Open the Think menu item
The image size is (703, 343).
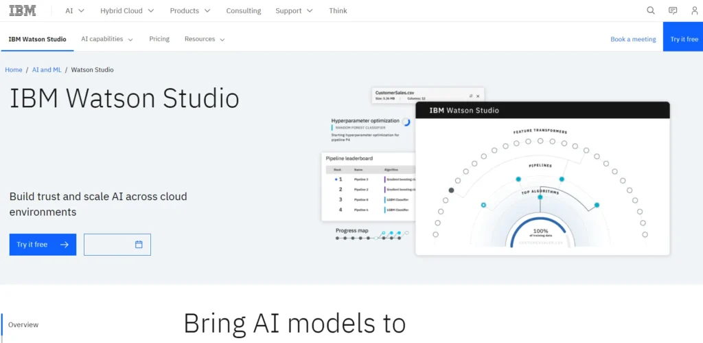point(338,11)
